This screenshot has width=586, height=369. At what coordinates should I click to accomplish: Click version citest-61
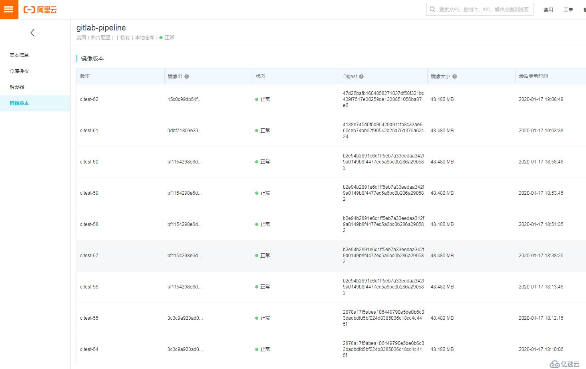coord(89,131)
